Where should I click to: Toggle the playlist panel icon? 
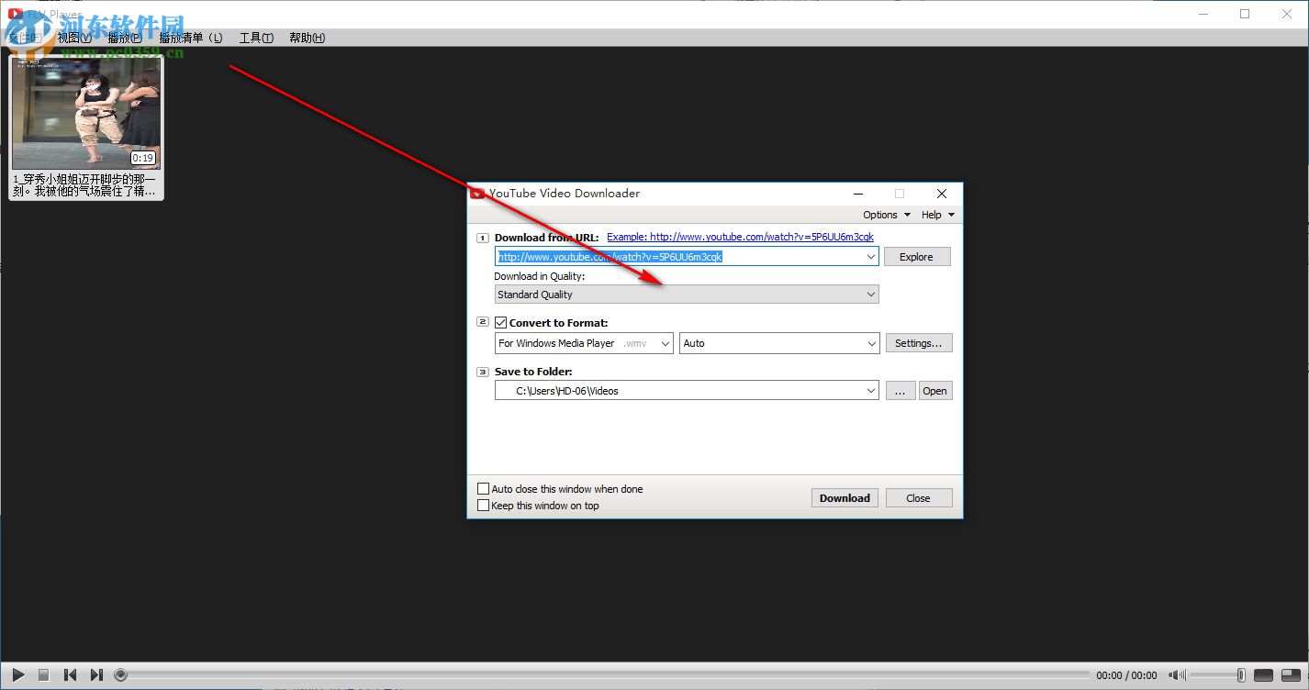[x=1291, y=674]
